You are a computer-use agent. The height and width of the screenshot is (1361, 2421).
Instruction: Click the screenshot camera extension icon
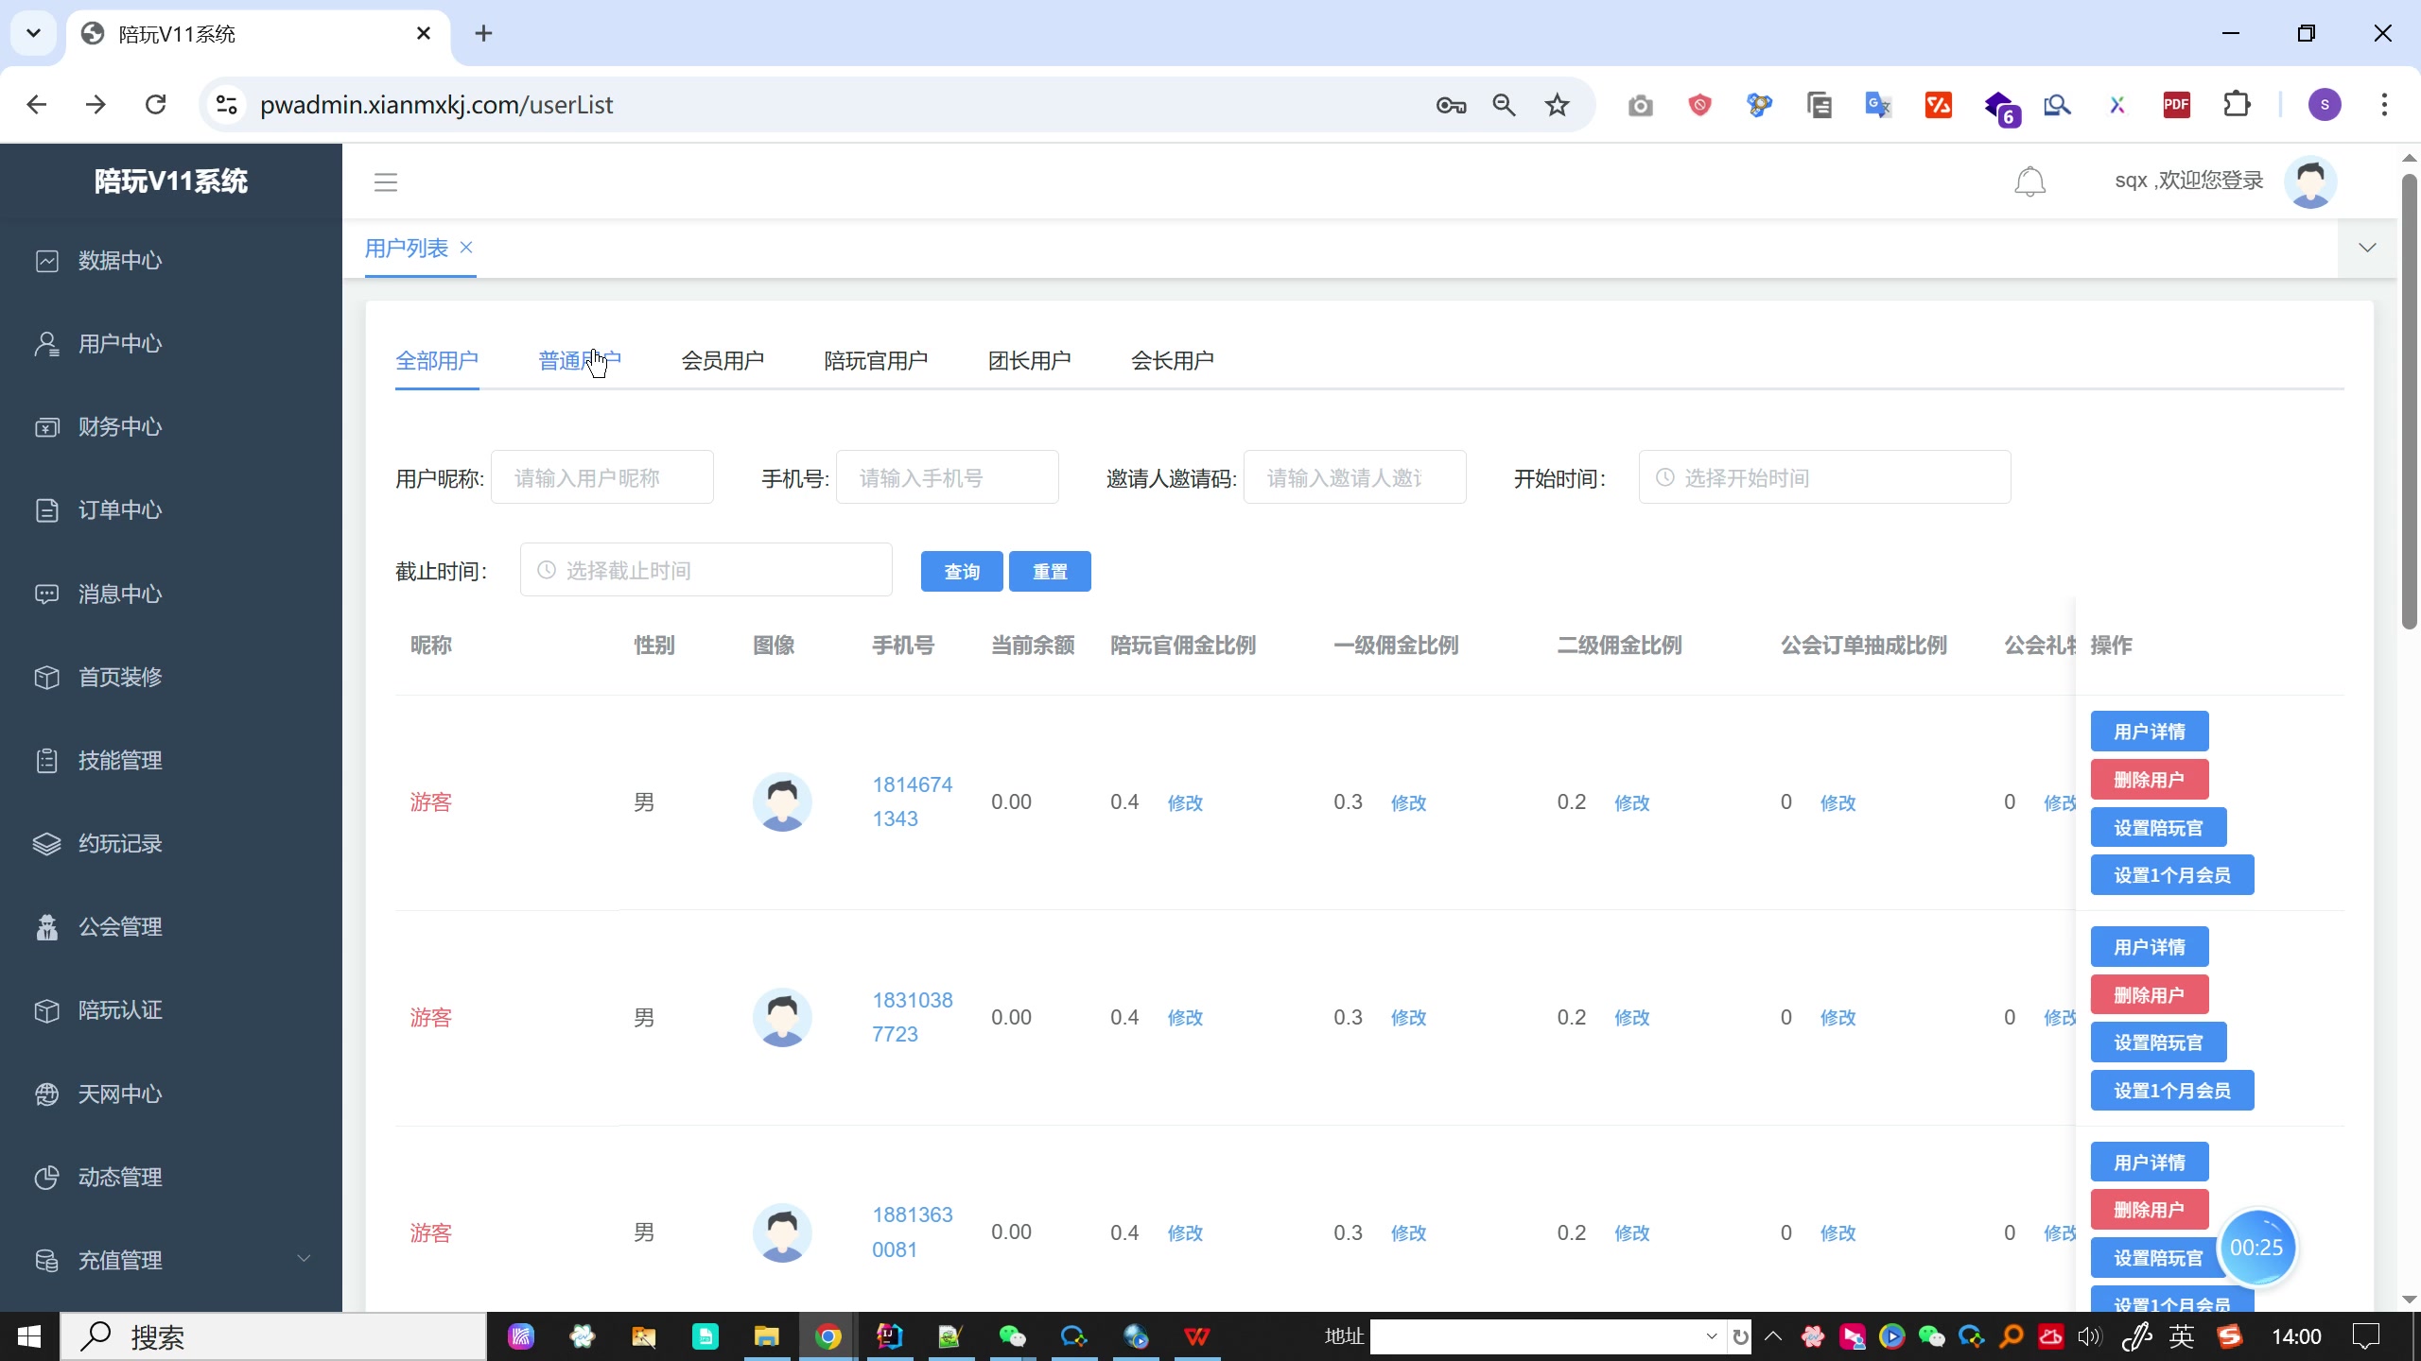[x=1640, y=105]
